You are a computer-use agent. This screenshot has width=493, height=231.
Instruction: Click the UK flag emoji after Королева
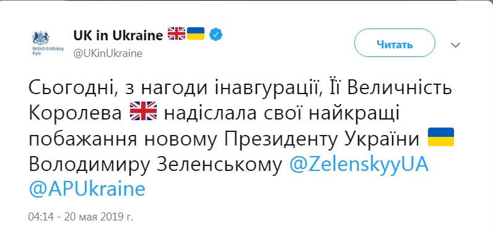point(143,111)
